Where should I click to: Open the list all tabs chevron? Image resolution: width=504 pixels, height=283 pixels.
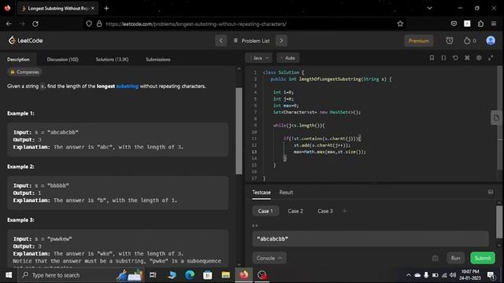click(x=429, y=8)
